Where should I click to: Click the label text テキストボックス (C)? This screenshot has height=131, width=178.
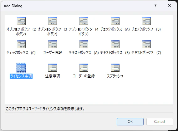pyautogui.click(x=146, y=53)
